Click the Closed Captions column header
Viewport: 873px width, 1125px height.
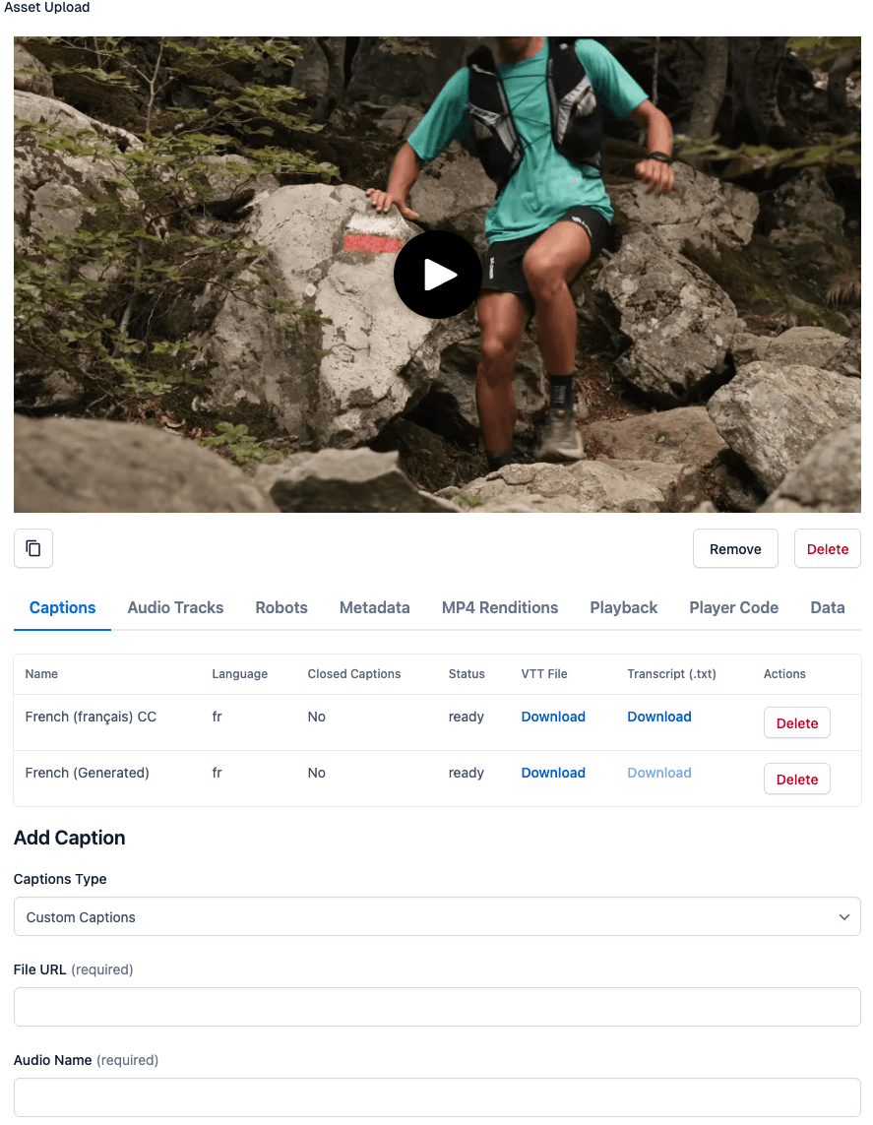354,673
